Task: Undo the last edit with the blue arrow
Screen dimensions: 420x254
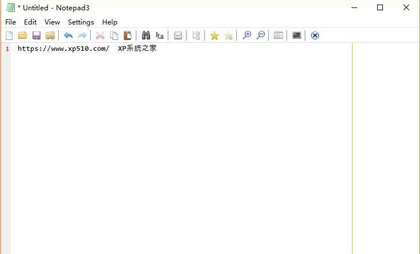Action: 68,35
